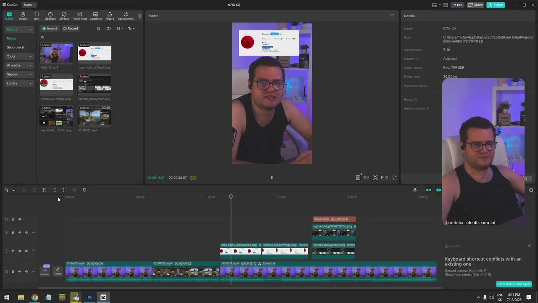Open the media filter dropdown

(131, 29)
